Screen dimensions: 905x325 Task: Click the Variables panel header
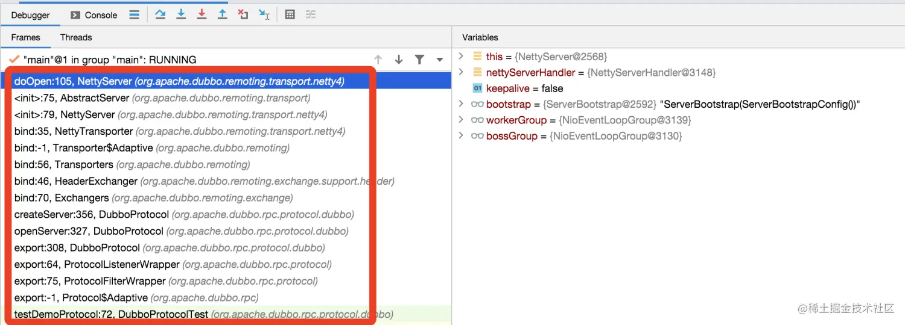480,37
